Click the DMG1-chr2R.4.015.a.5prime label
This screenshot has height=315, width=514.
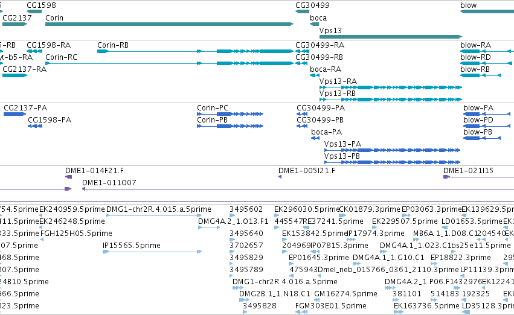click(159, 209)
